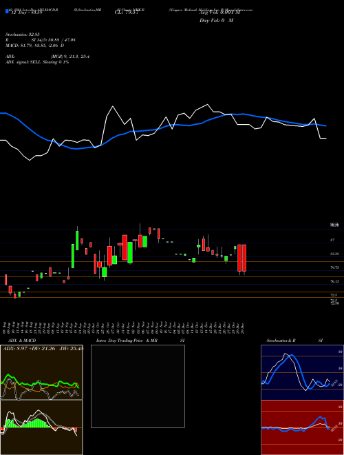The image size is (344, 455).
Task: Click the ADX indicator chart with green line
Action: 41,372
